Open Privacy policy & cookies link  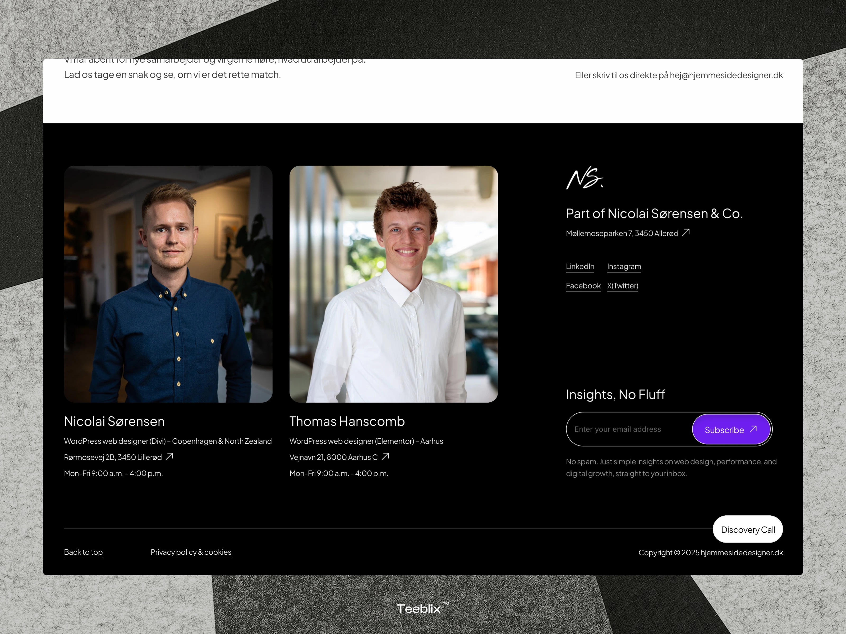tap(191, 552)
